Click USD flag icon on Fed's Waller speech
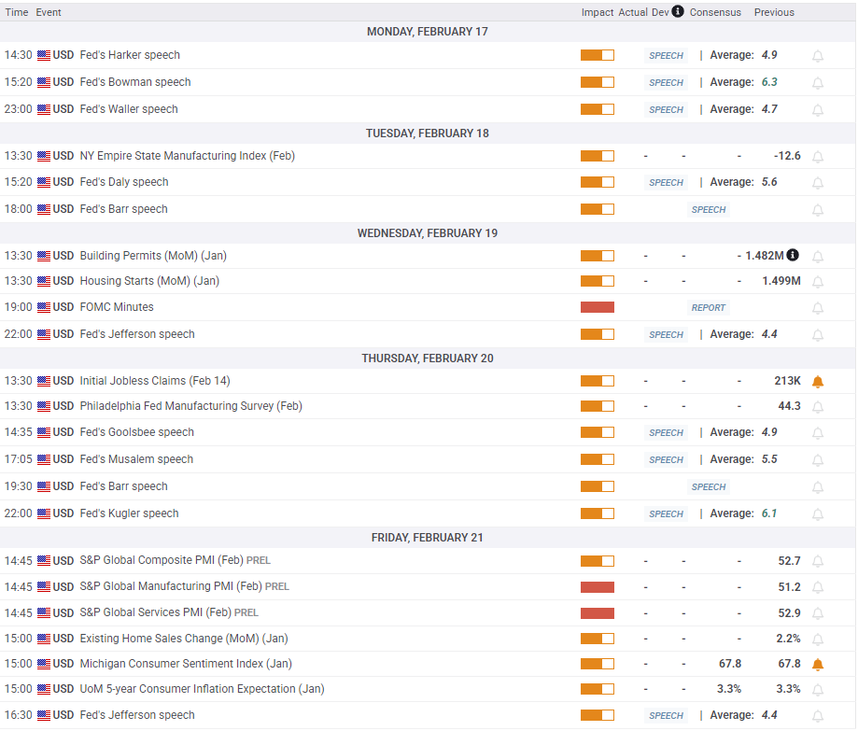This screenshot has width=858, height=731. pos(44,109)
